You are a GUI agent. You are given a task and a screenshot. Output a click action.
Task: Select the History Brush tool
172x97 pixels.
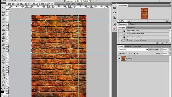point(3,41)
